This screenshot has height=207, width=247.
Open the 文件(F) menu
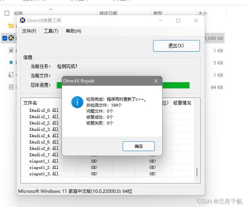click(29, 31)
